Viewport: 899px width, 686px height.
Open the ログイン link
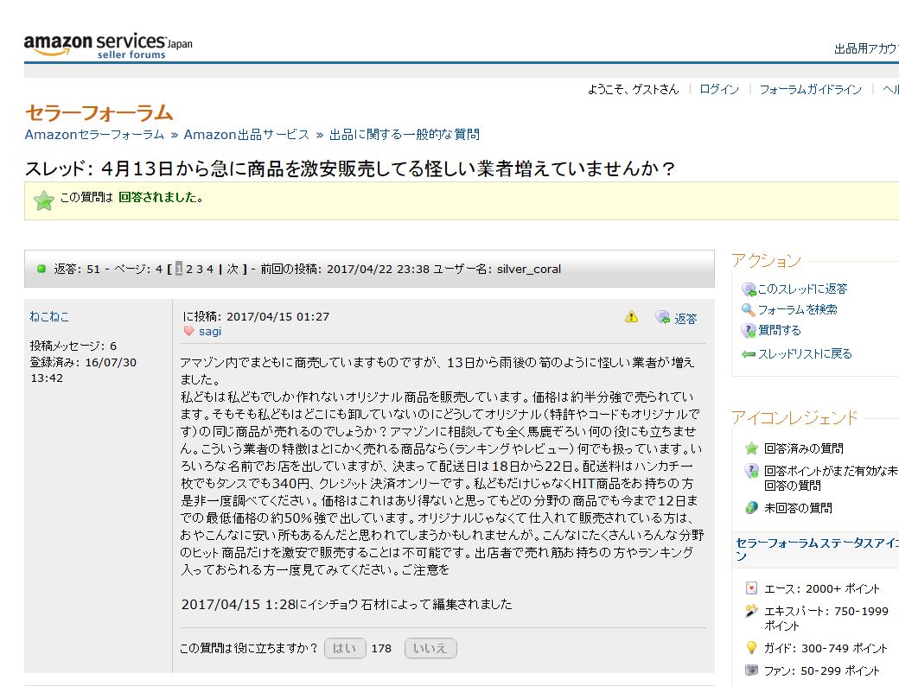[719, 89]
